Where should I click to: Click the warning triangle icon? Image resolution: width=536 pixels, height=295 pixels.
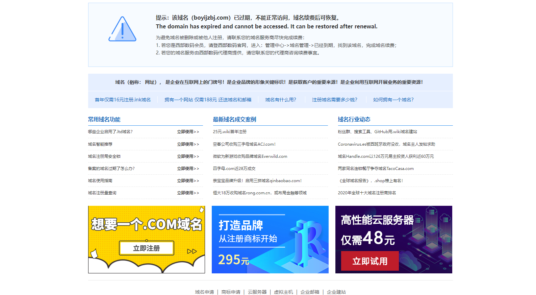122,29
